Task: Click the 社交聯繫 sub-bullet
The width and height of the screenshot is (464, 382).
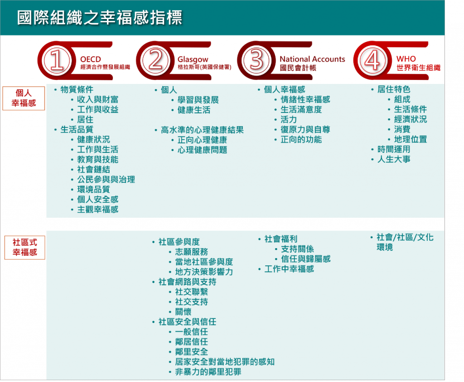Action: pos(192,292)
